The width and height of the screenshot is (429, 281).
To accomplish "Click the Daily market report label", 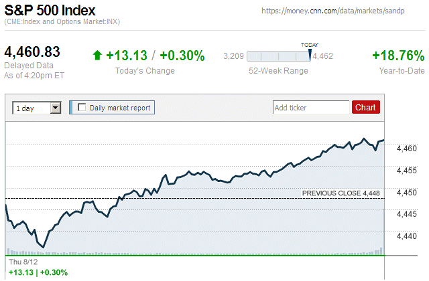I will coord(121,107).
